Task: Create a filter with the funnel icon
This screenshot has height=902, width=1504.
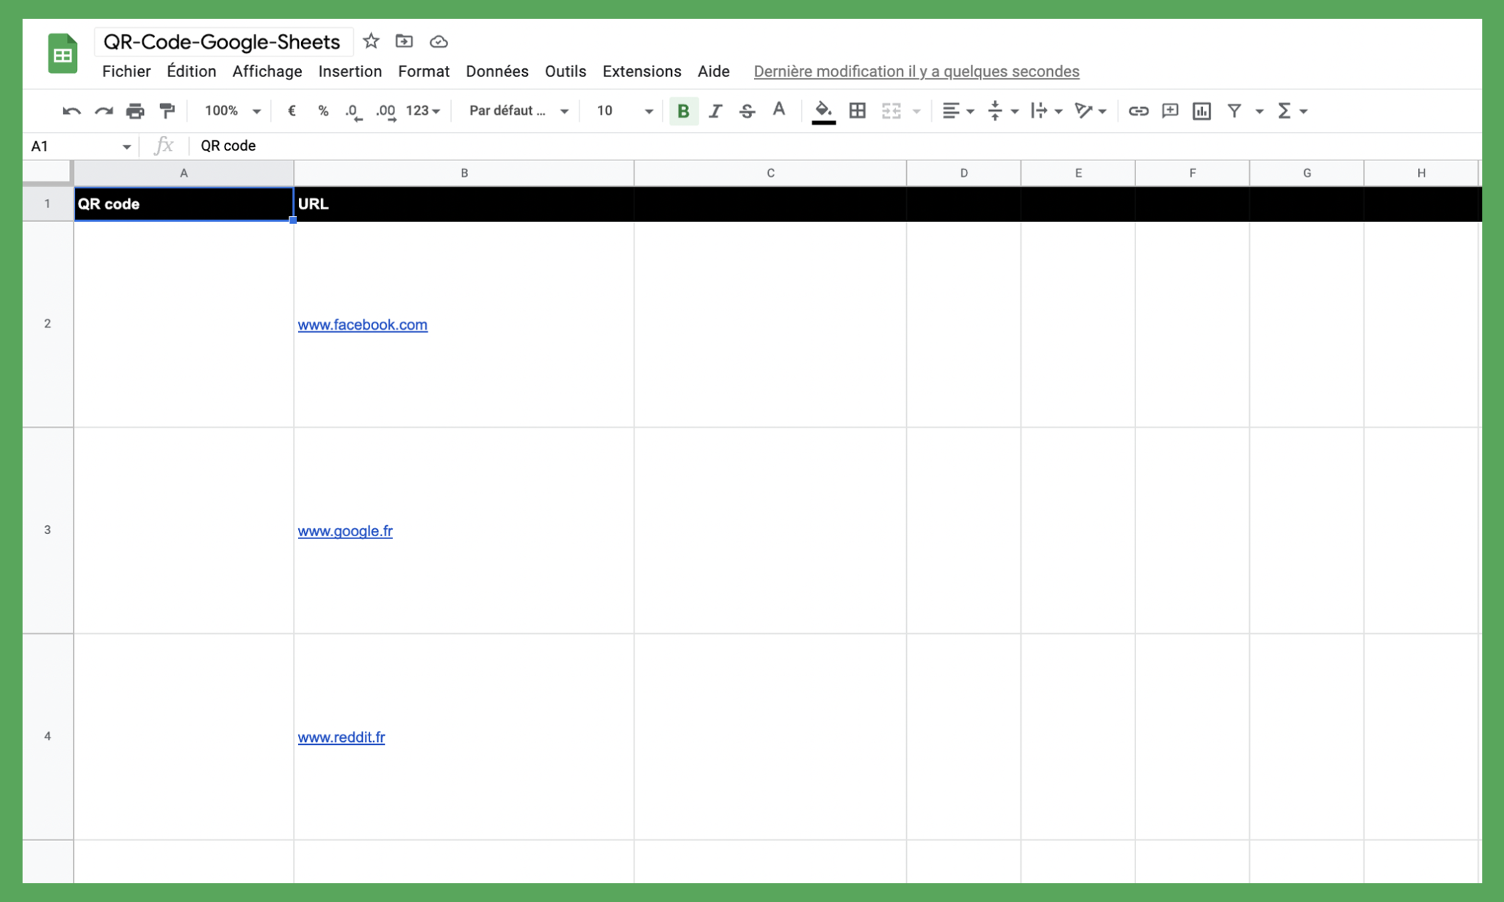Action: point(1234,111)
